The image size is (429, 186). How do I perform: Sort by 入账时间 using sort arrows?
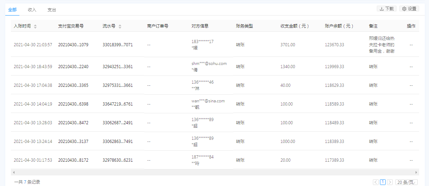pyautogui.click(x=35, y=26)
